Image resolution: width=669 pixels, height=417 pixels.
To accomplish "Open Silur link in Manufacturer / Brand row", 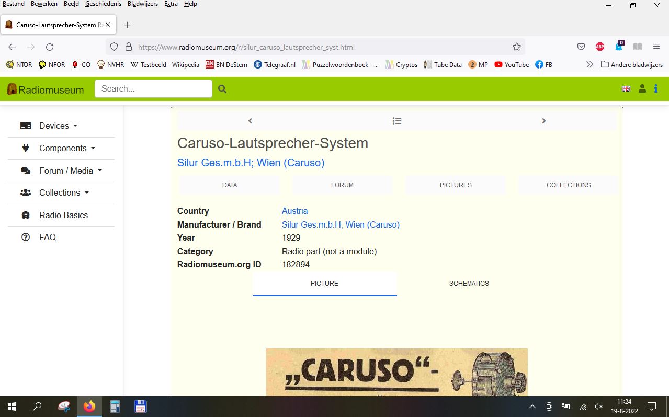I will coord(341,225).
